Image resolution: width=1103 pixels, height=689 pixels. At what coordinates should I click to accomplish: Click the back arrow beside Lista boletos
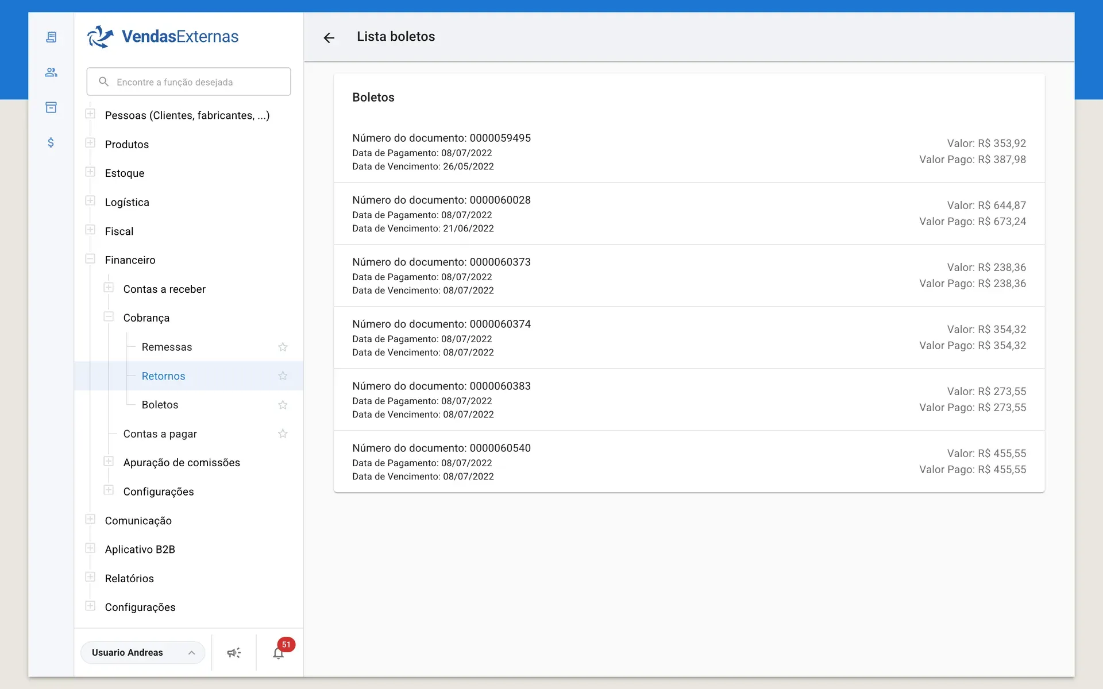click(329, 38)
